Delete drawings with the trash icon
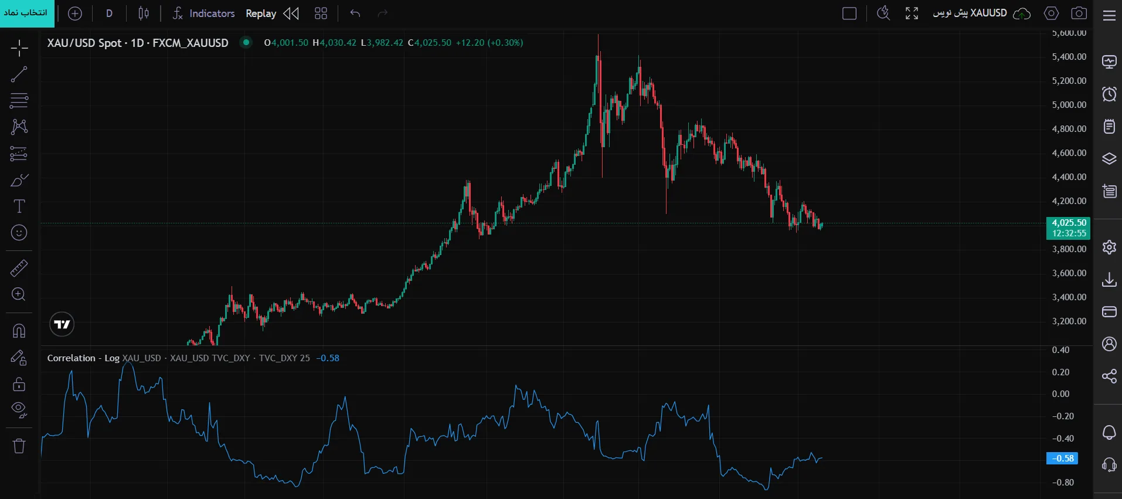 coord(19,446)
